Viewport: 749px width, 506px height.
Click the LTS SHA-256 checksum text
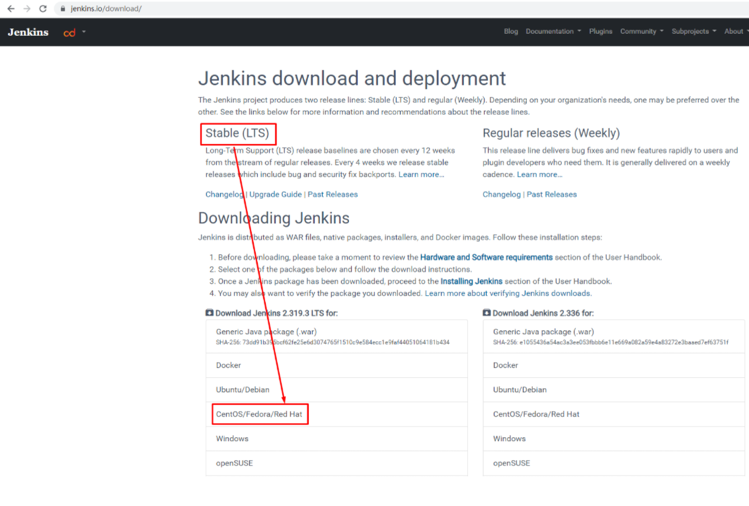click(333, 342)
